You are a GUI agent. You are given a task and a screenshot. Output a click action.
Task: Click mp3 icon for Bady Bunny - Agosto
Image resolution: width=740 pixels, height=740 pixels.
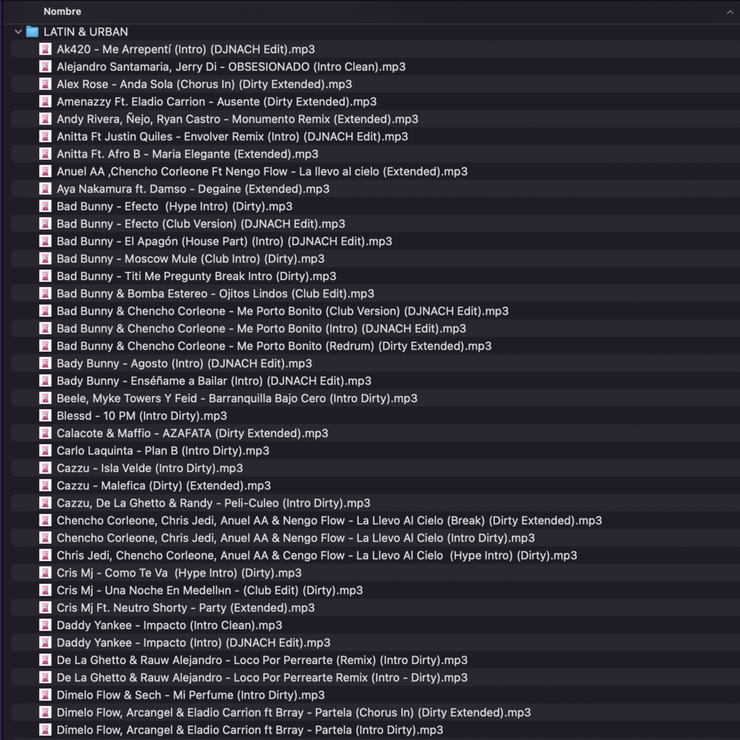pos(46,364)
